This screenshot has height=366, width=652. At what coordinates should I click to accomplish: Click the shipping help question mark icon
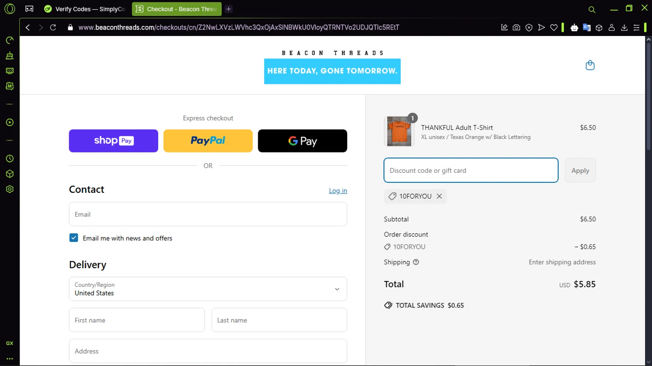416,262
